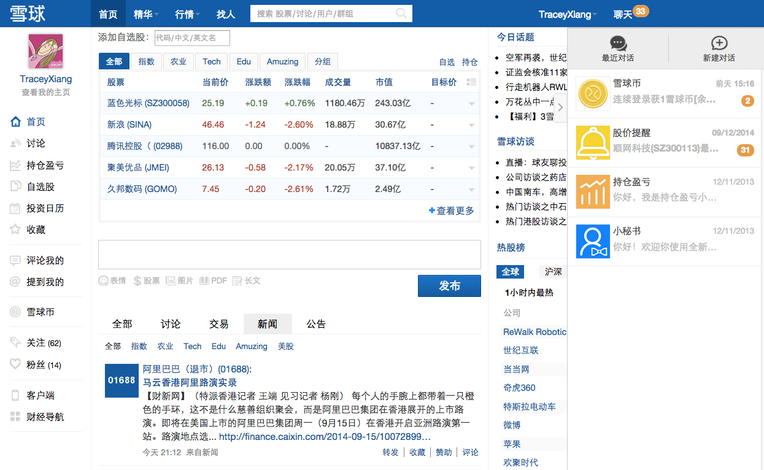Open 自选股 in left sidebar
Viewport: 764px width, 470px height.
(x=33, y=187)
